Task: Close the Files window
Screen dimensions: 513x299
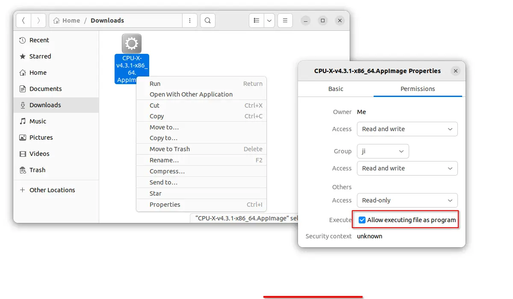Action: tap(340, 21)
